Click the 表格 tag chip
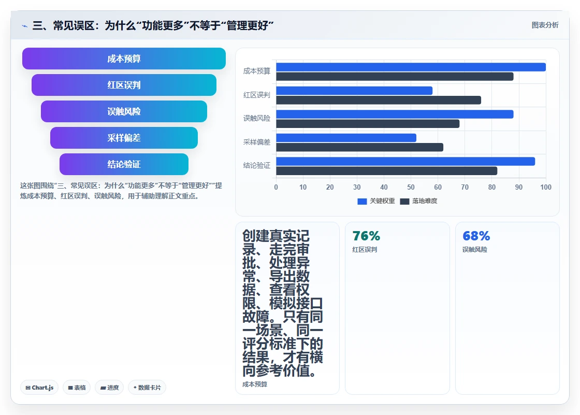 coord(77,388)
